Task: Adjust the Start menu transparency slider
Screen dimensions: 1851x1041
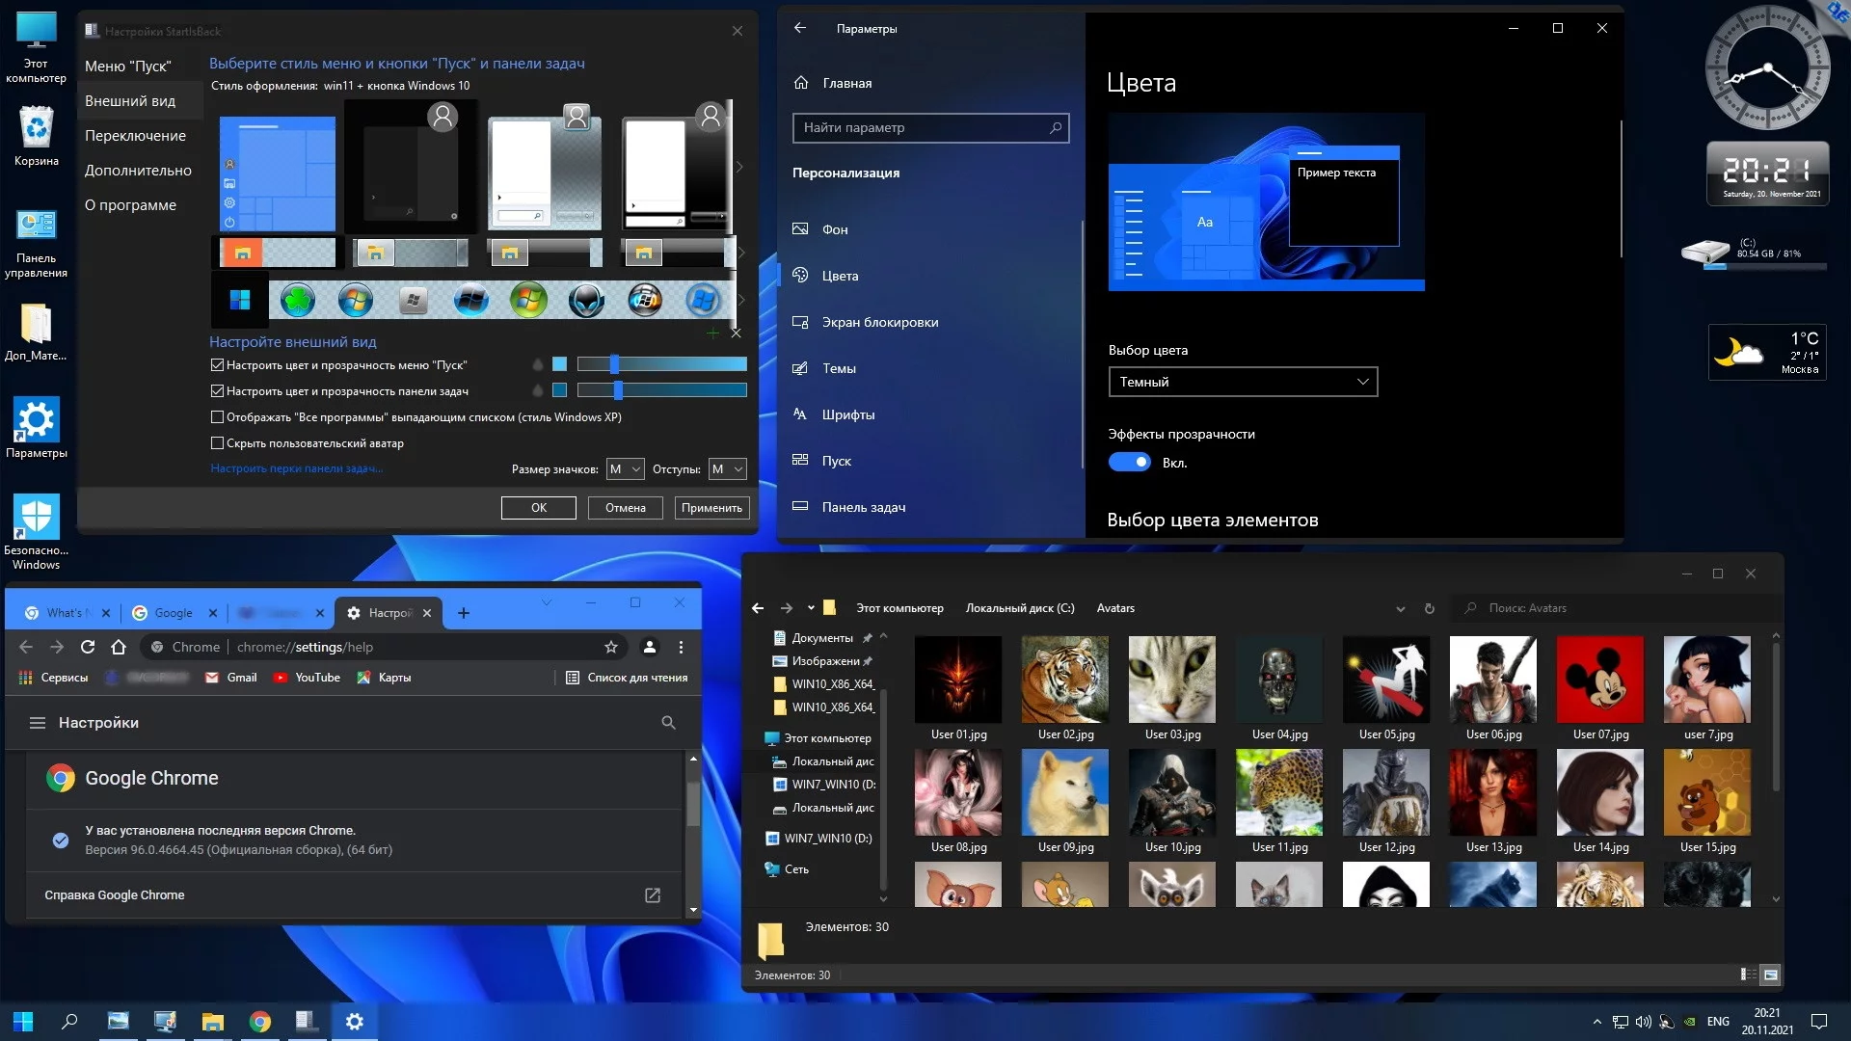Action: click(614, 364)
